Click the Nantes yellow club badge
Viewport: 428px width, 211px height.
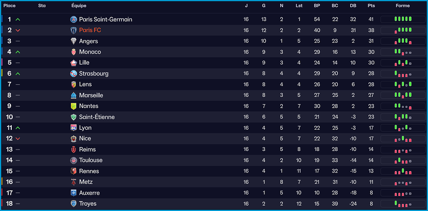tap(73, 106)
